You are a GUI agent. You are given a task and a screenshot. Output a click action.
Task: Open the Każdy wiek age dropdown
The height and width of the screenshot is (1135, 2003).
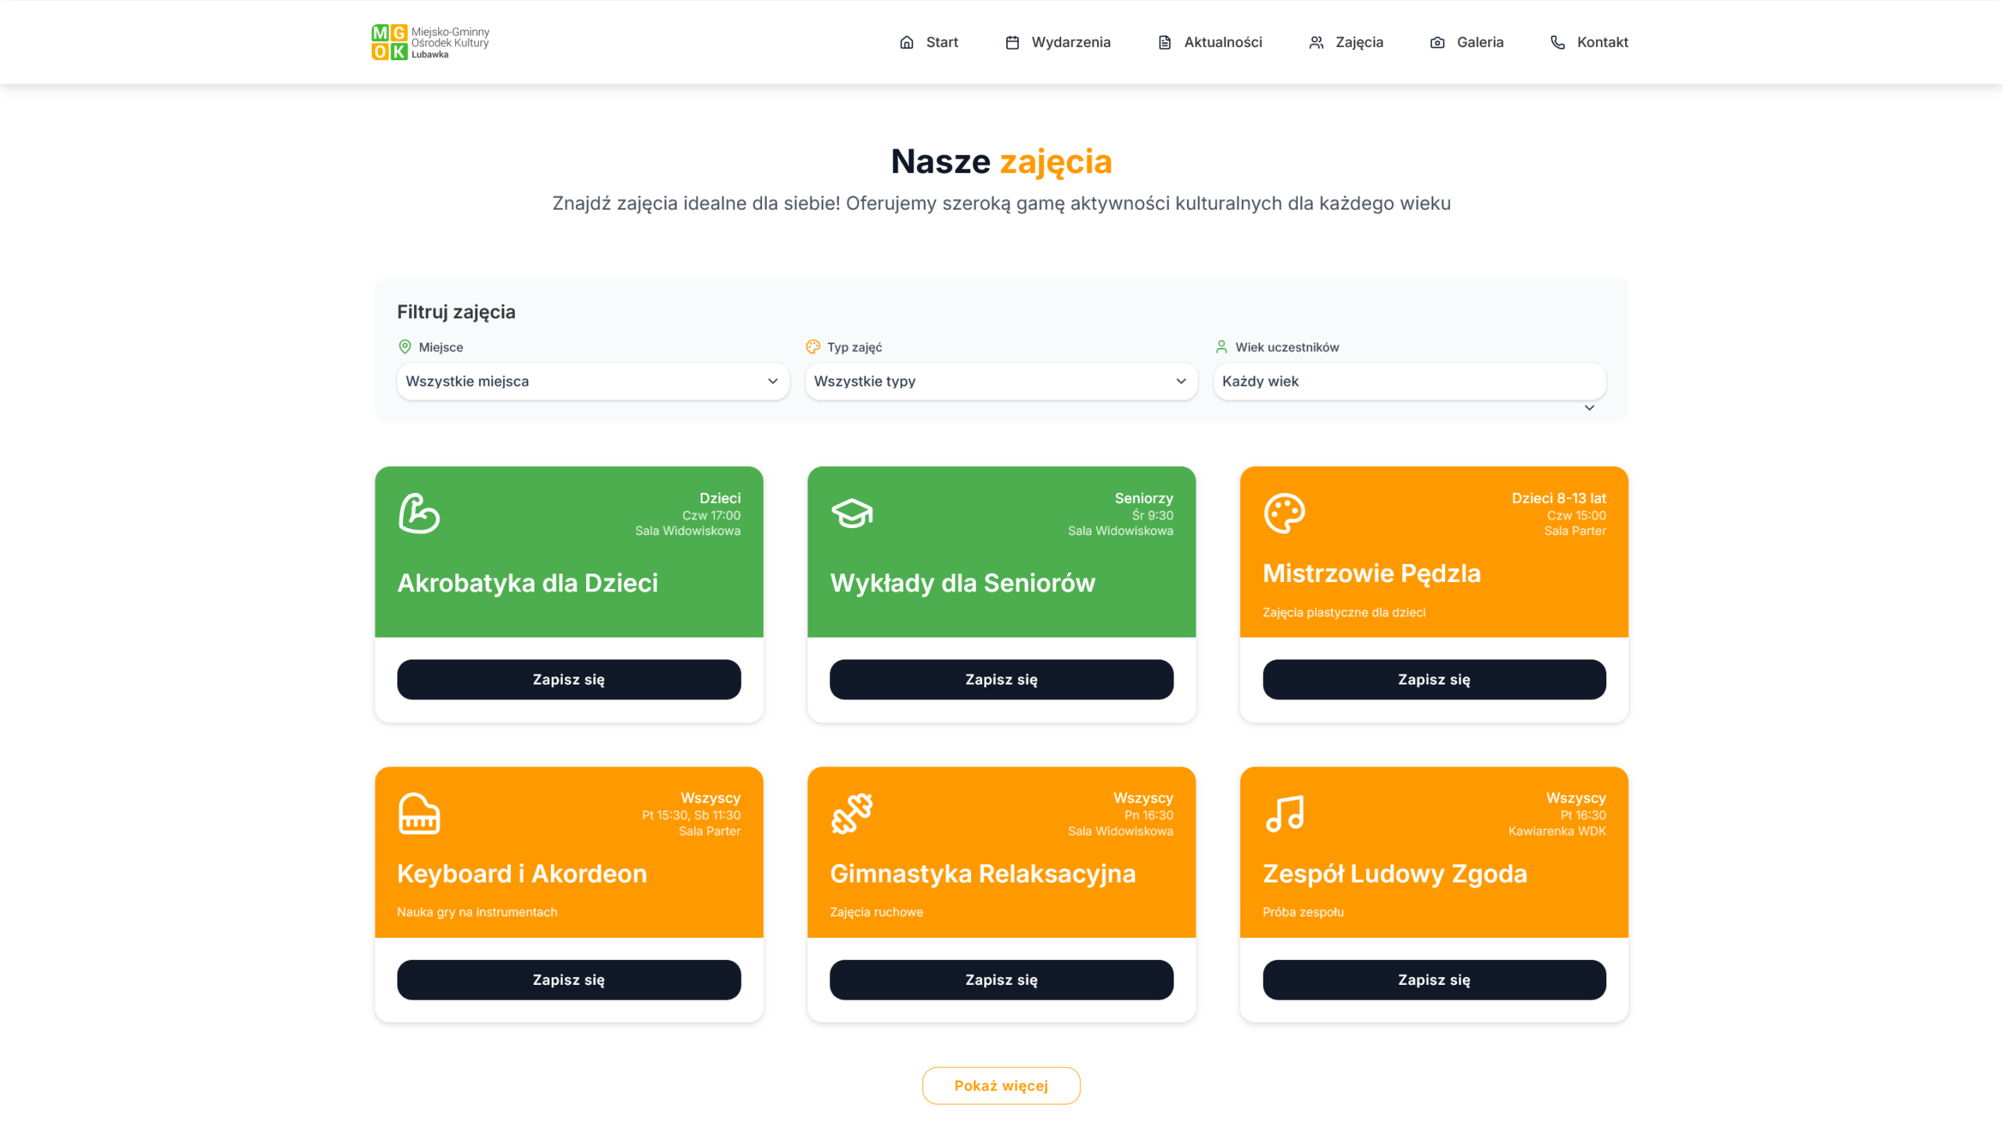(1408, 381)
